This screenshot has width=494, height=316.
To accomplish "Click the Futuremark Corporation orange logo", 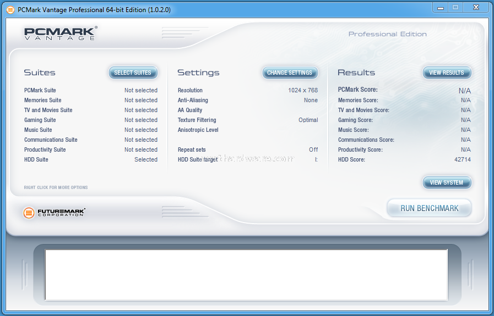I will [29, 213].
